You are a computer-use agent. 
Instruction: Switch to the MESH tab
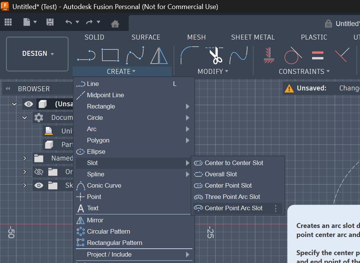[197, 37]
